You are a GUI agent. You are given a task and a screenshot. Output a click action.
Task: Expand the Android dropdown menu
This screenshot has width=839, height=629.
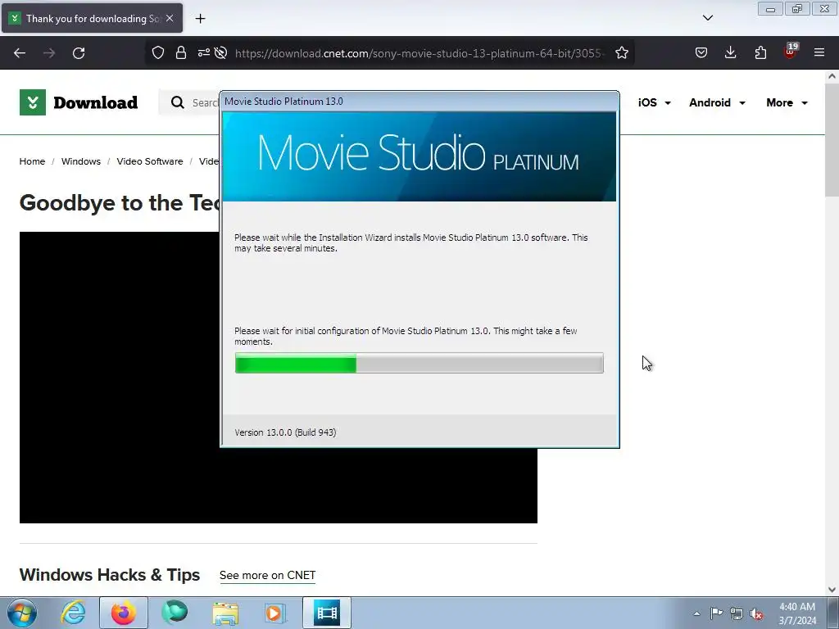717,102
